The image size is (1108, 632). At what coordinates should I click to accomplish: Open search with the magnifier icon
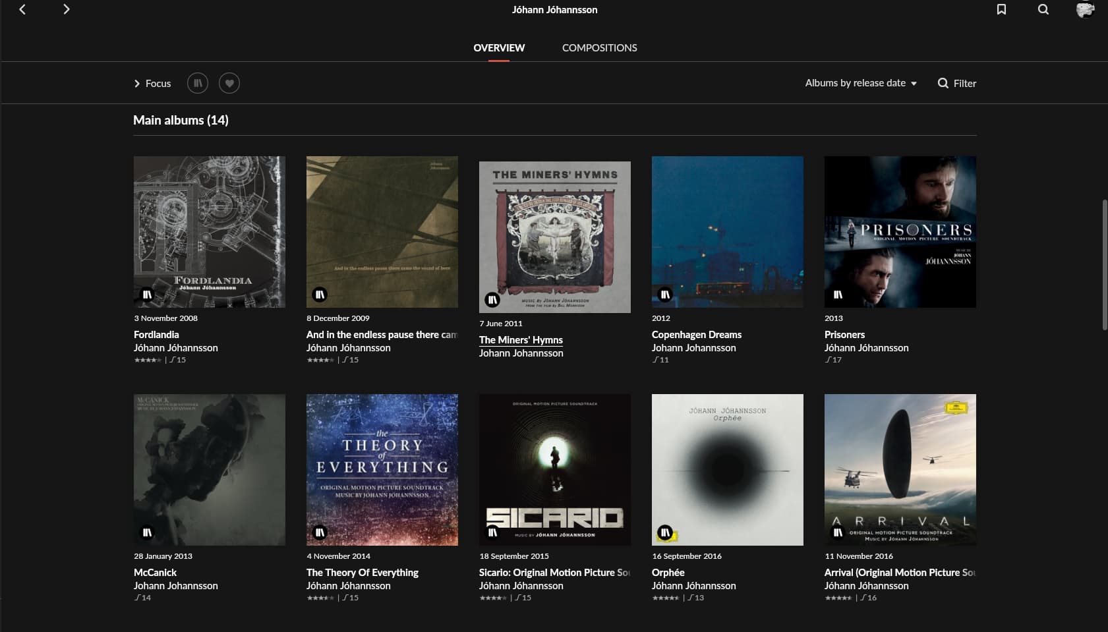1043,9
